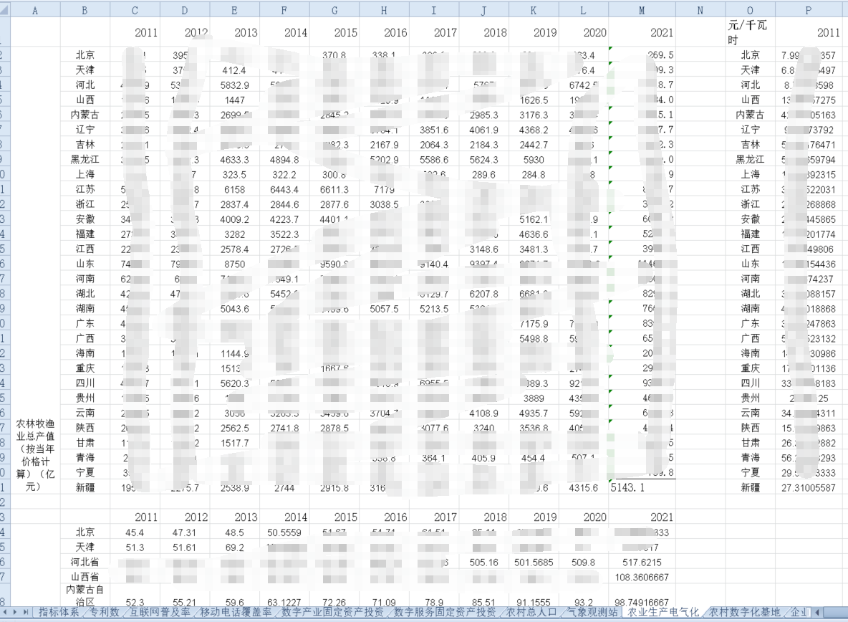Select column B header
This screenshot has height=622, width=848.
tap(85, 10)
